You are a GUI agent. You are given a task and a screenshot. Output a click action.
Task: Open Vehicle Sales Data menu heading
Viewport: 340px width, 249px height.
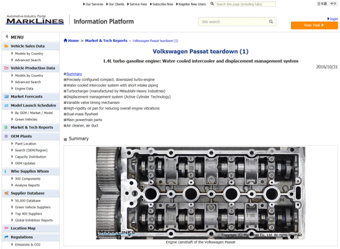tap(28, 46)
